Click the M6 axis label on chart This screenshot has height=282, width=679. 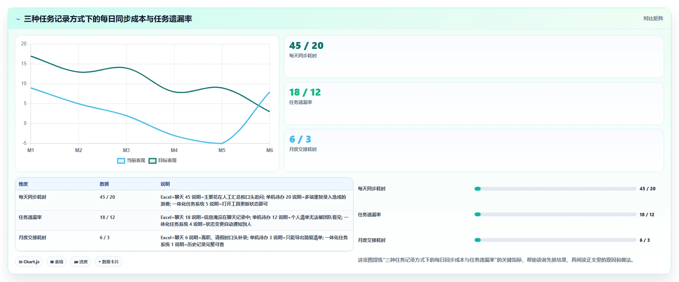click(x=269, y=150)
